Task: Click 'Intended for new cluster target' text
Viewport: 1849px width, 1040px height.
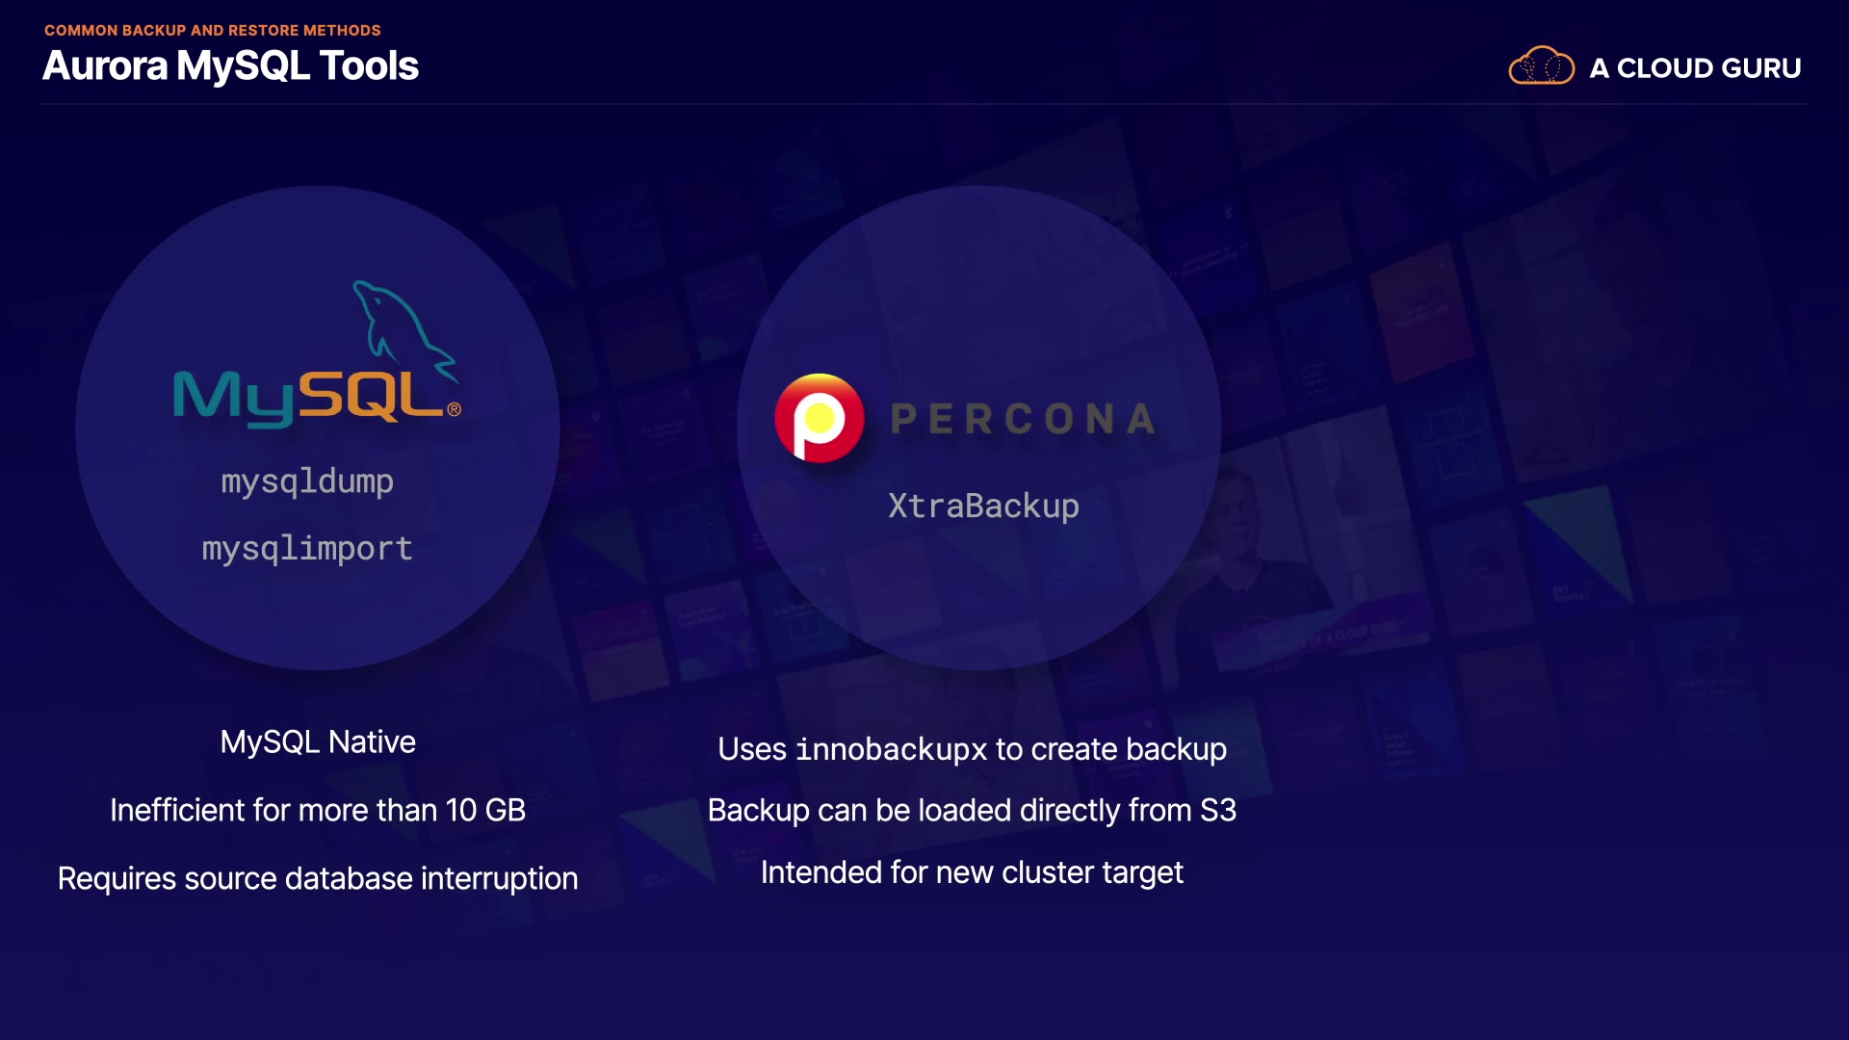Action: [x=972, y=871]
